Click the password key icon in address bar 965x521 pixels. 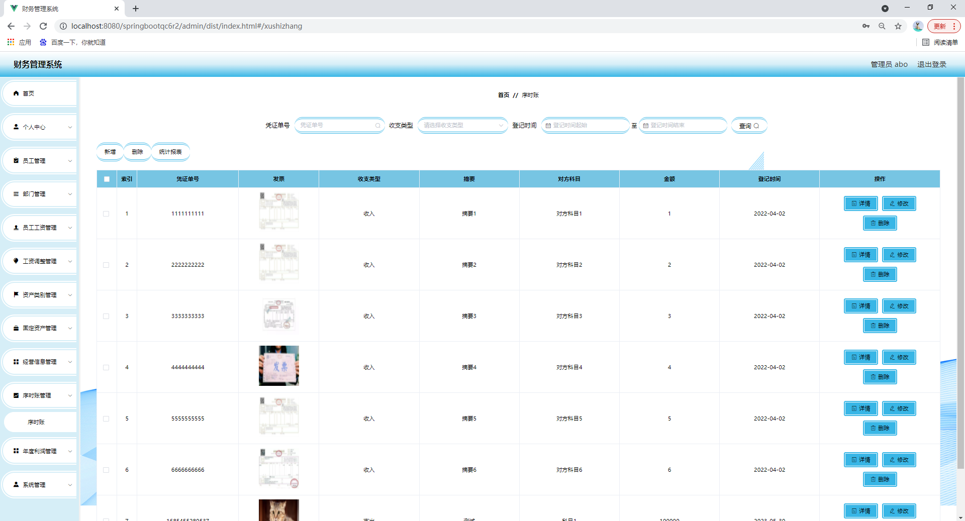[x=866, y=26]
